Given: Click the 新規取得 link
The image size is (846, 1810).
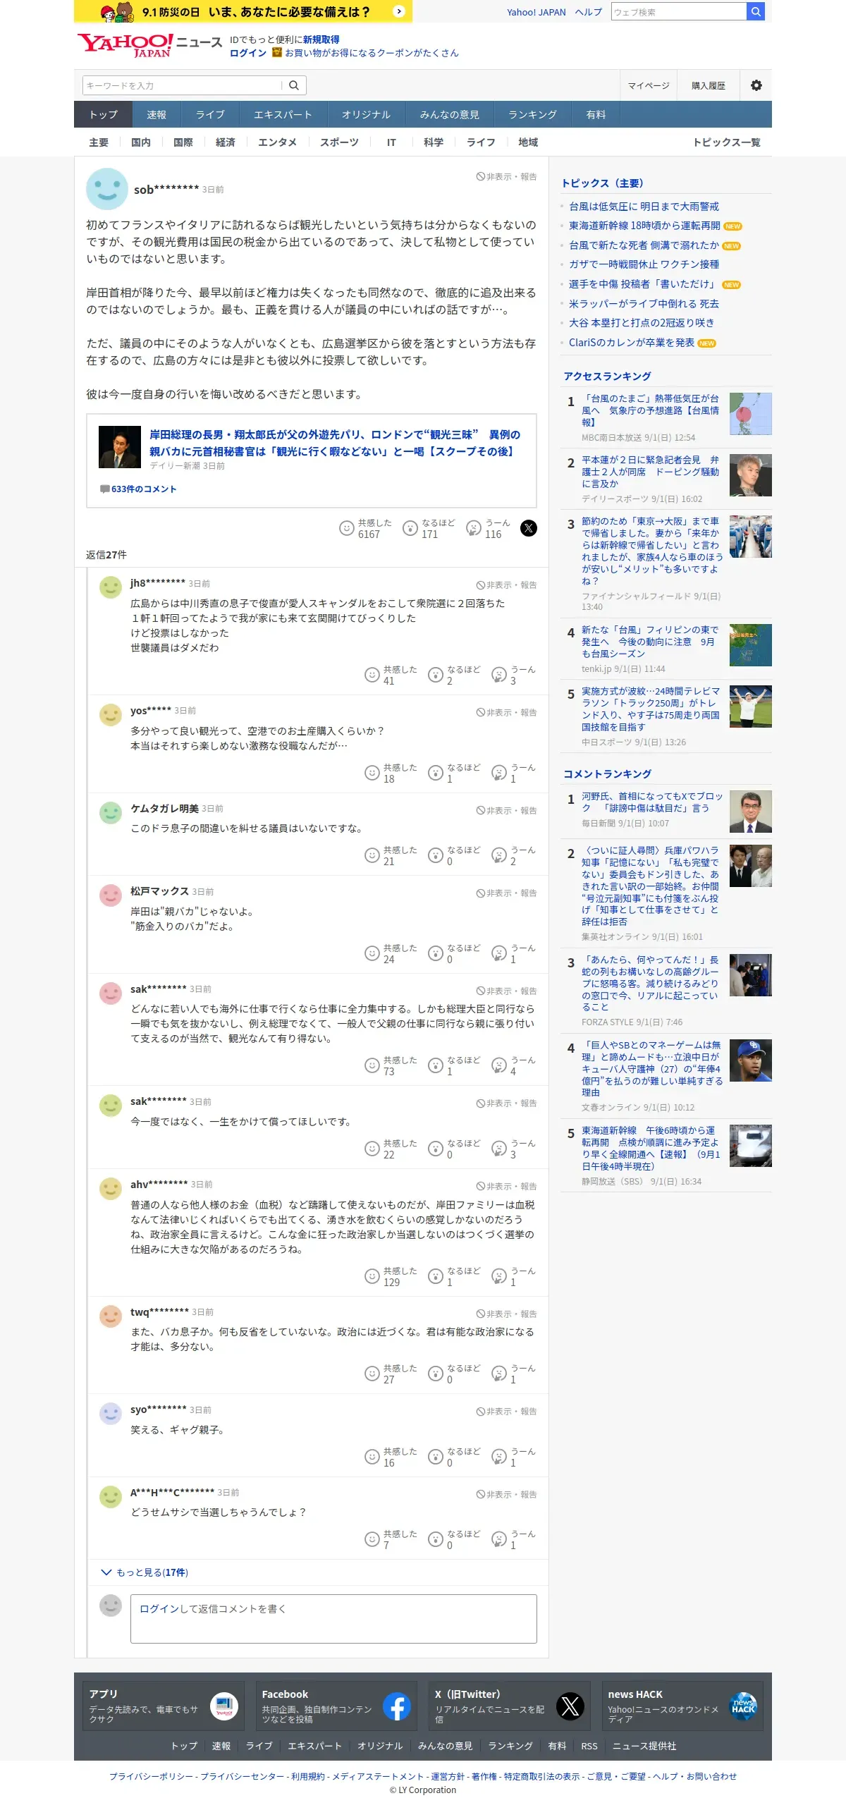Looking at the screenshot, I should click(321, 39).
